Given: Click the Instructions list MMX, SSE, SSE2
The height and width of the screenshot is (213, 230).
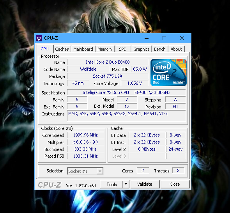Looking at the screenshot, I should (x=126, y=116).
